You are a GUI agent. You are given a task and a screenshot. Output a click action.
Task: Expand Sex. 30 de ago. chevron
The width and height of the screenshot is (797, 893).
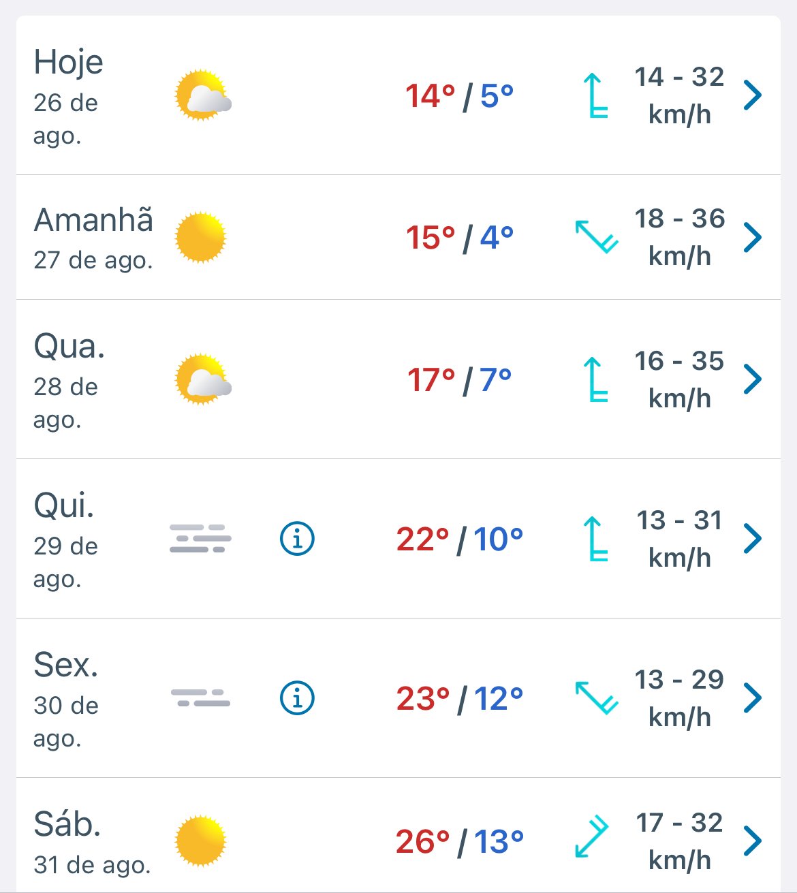[752, 698]
